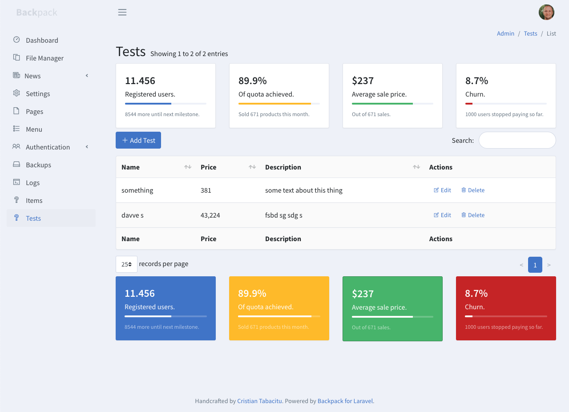Open the records per page dropdown
Screen dimensions: 569x412
(126, 264)
